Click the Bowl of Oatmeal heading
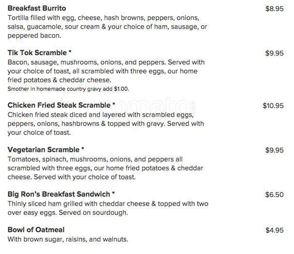The height and width of the screenshot is (254, 294). point(36,230)
